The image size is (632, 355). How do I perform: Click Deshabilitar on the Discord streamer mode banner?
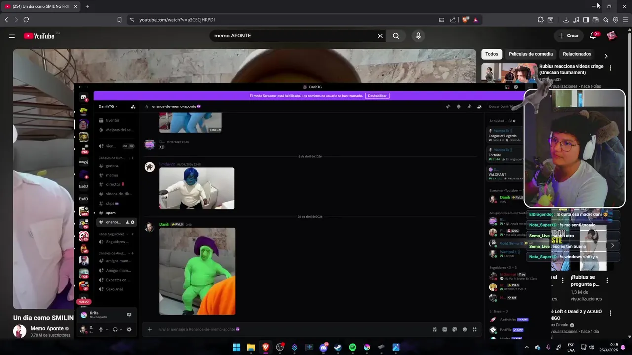point(377,96)
